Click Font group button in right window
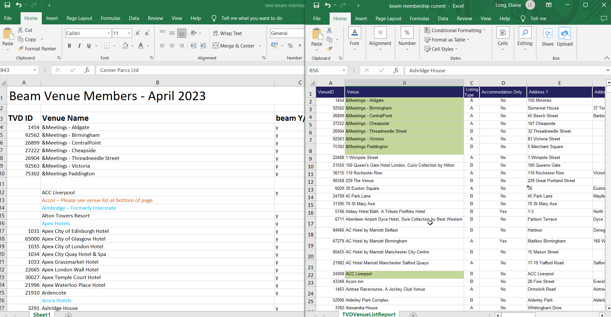The height and width of the screenshot is (317, 611). [x=354, y=39]
